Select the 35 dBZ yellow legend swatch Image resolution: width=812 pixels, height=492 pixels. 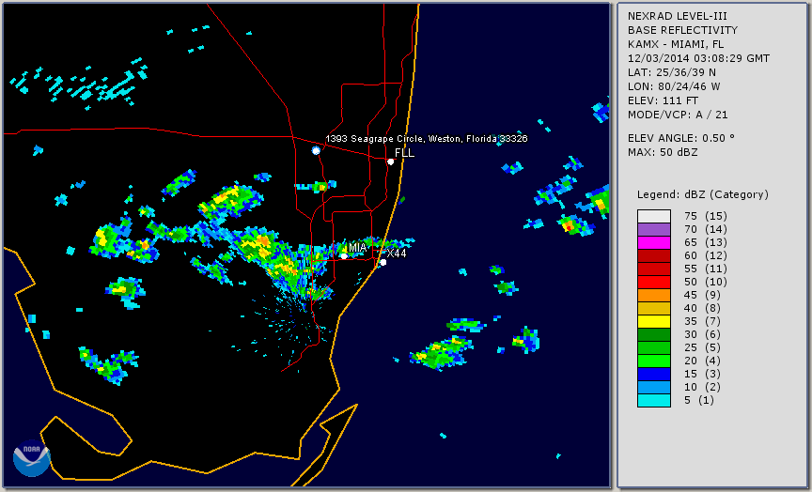click(654, 322)
